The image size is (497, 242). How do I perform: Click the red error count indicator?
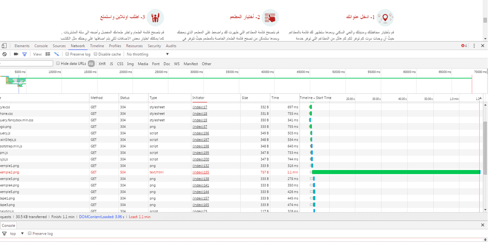pos(464,46)
